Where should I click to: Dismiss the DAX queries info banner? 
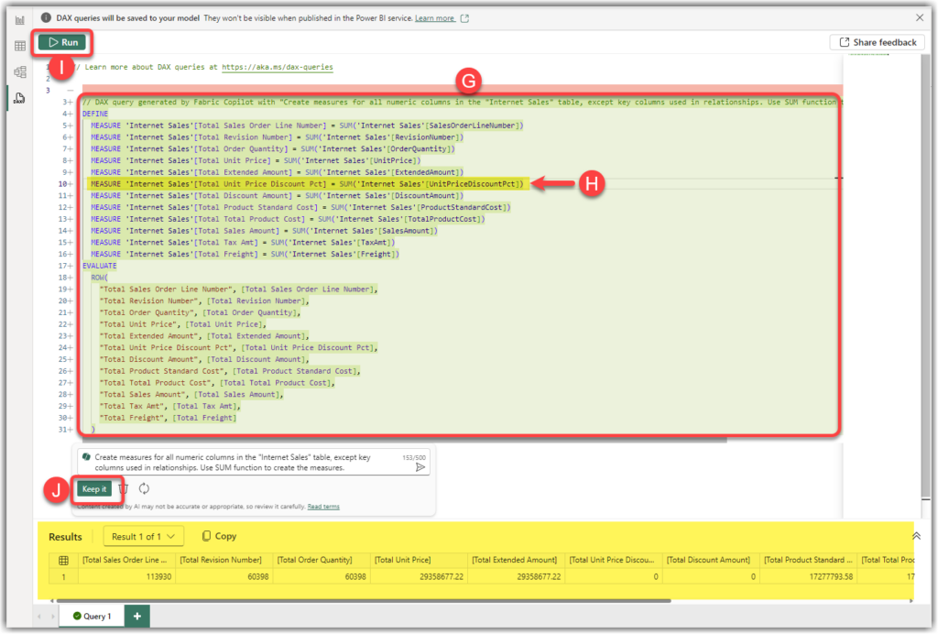click(x=920, y=18)
